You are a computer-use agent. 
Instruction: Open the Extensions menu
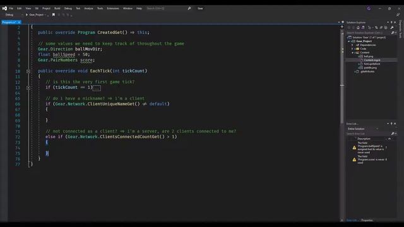pos(113,8)
